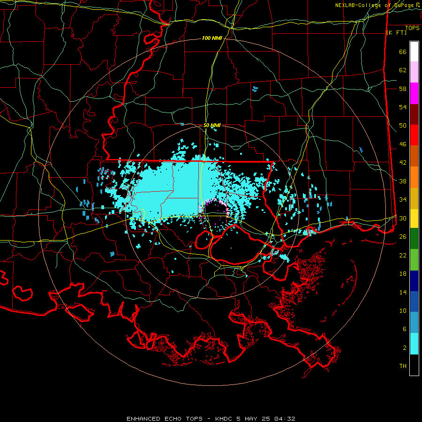
Task: Click the '18' legend value label
Action: click(x=403, y=274)
